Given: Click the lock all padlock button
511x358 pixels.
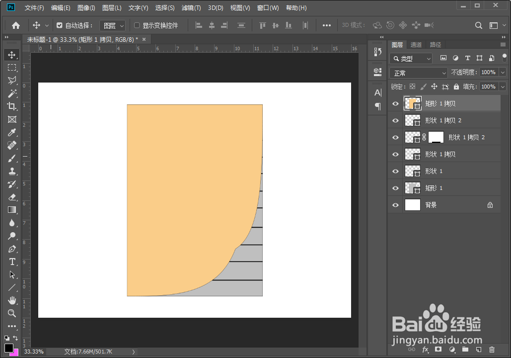Looking at the screenshot, I should (x=456, y=87).
